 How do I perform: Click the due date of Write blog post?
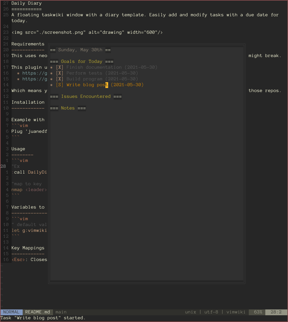(x=127, y=85)
